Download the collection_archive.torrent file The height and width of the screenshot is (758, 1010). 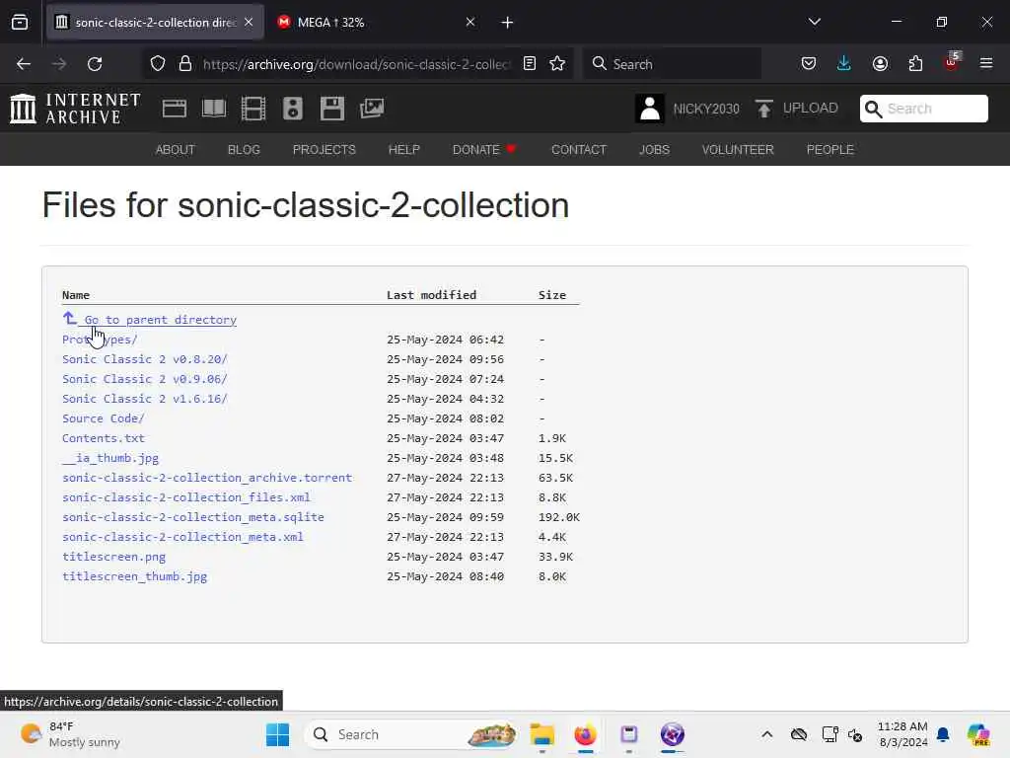coord(207,478)
